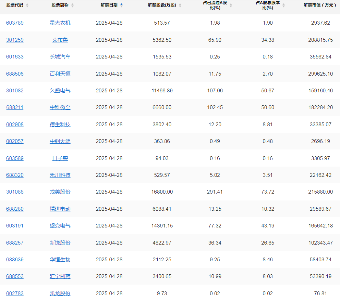Select 占已流通A股比 value 36.34
This screenshot has width=340, height=301.
pos(215,243)
